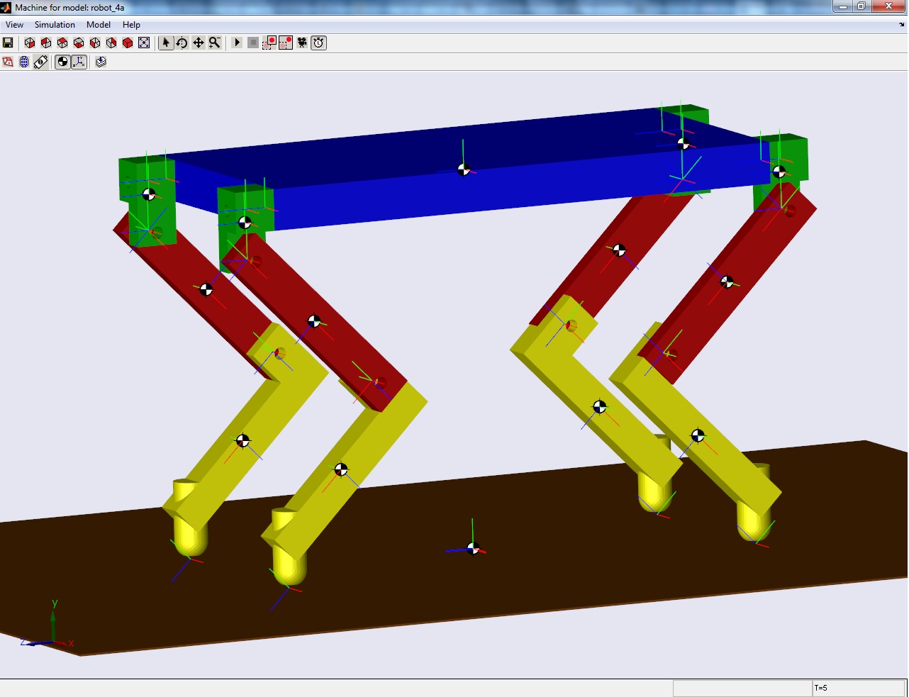The width and height of the screenshot is (909, 697).
Task: Expand the Help menu
Action: [x=131, y=24]
